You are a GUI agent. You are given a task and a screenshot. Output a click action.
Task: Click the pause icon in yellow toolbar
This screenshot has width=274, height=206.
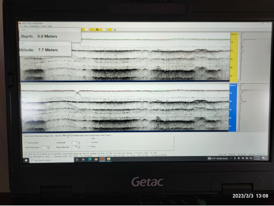tap(97, 30)
